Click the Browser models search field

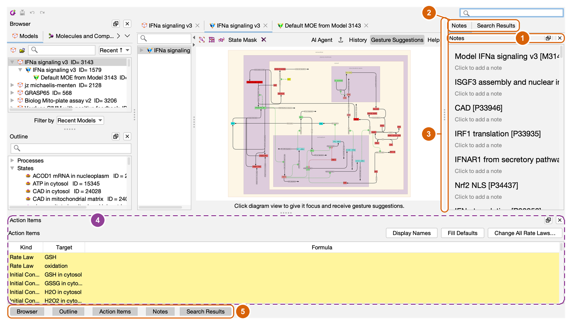point(62,50)
